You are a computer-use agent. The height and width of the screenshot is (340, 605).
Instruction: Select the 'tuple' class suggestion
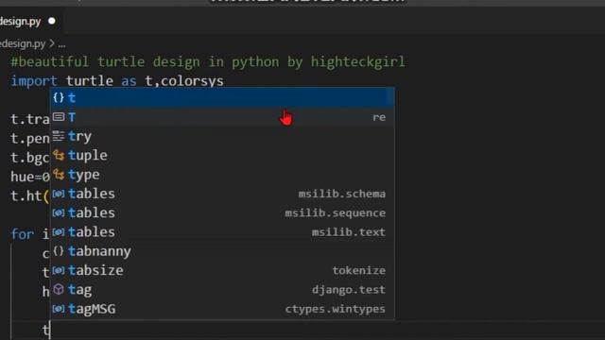point(223,155)
